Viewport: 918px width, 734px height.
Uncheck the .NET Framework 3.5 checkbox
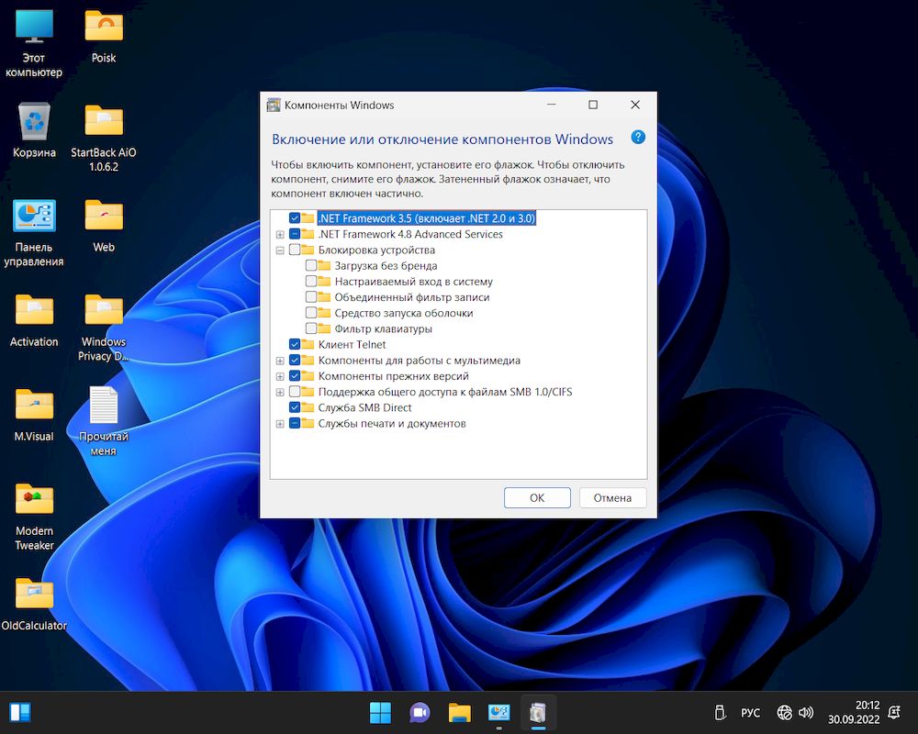click(295, 218)
